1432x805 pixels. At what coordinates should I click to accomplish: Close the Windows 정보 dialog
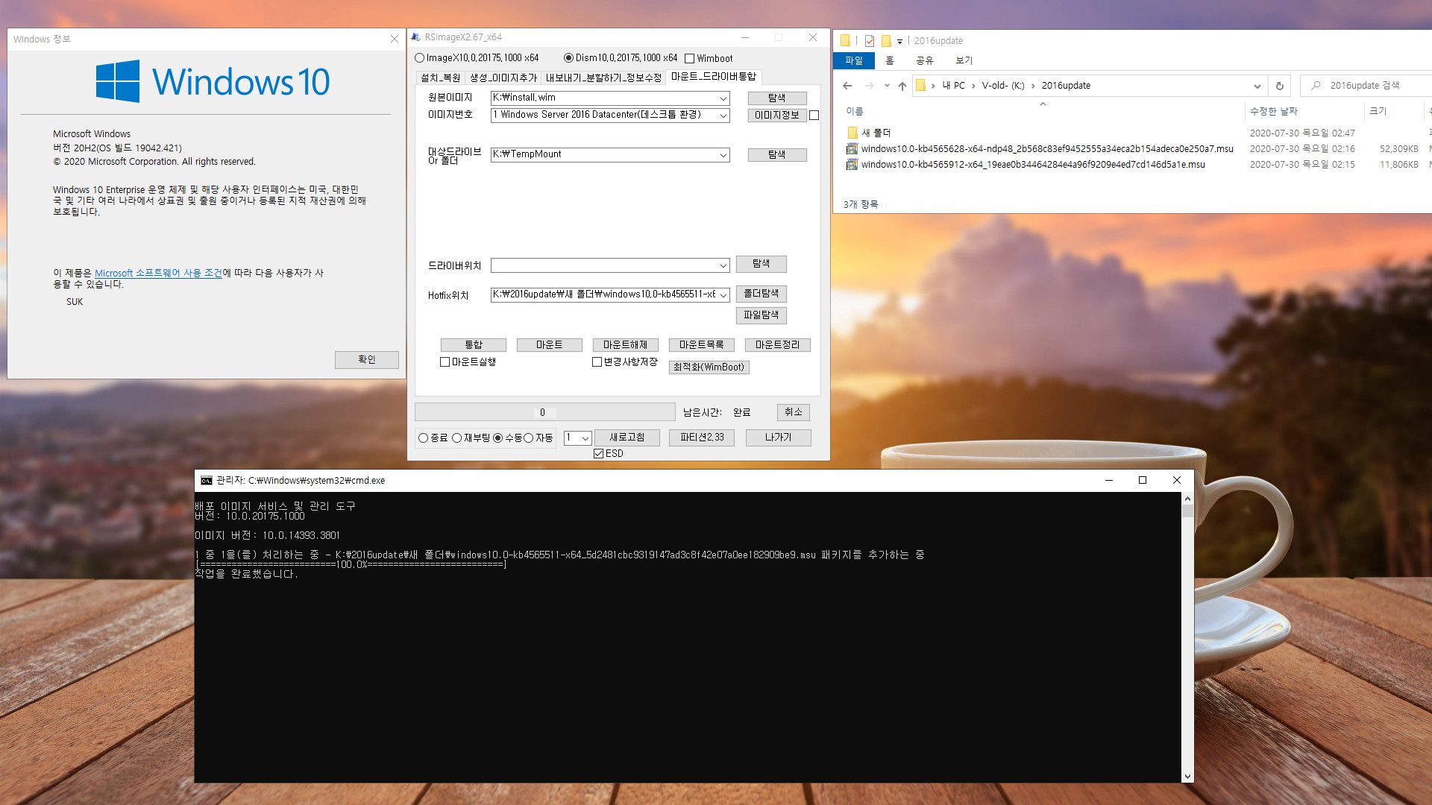(x=395, y=39)
